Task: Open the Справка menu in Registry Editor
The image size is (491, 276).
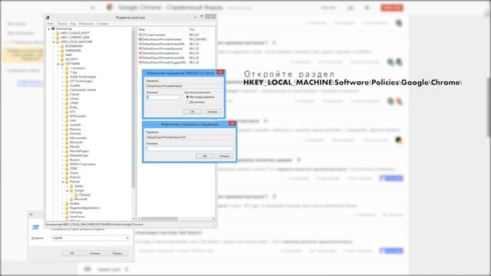Action: tap(103, 24)
